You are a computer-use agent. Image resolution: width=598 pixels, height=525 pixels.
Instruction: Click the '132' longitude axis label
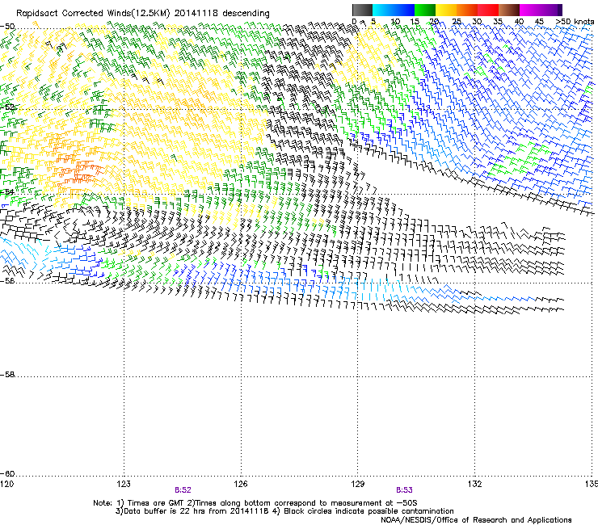point(475,484)
